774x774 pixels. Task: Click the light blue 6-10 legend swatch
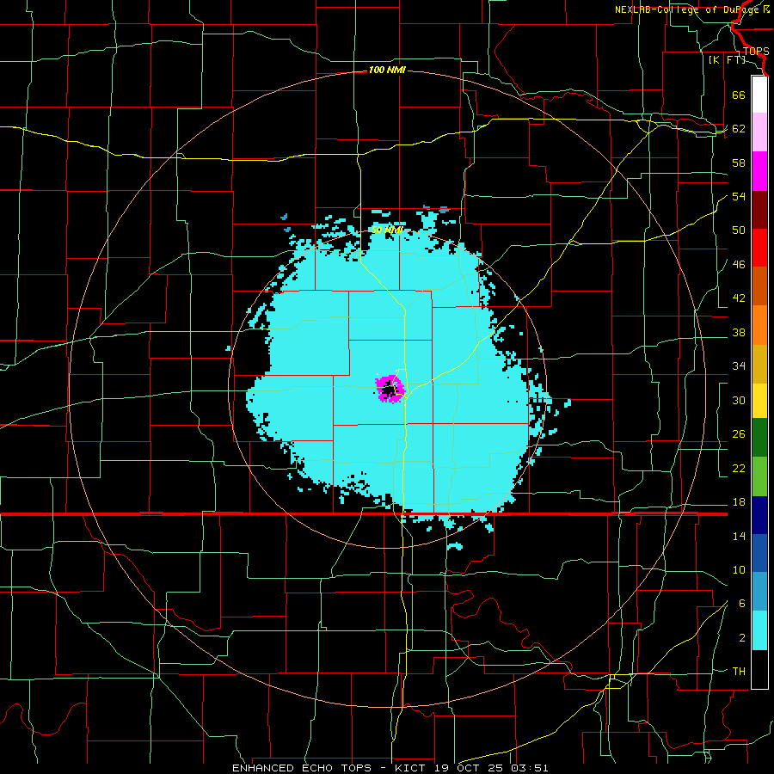pos(759,592)
